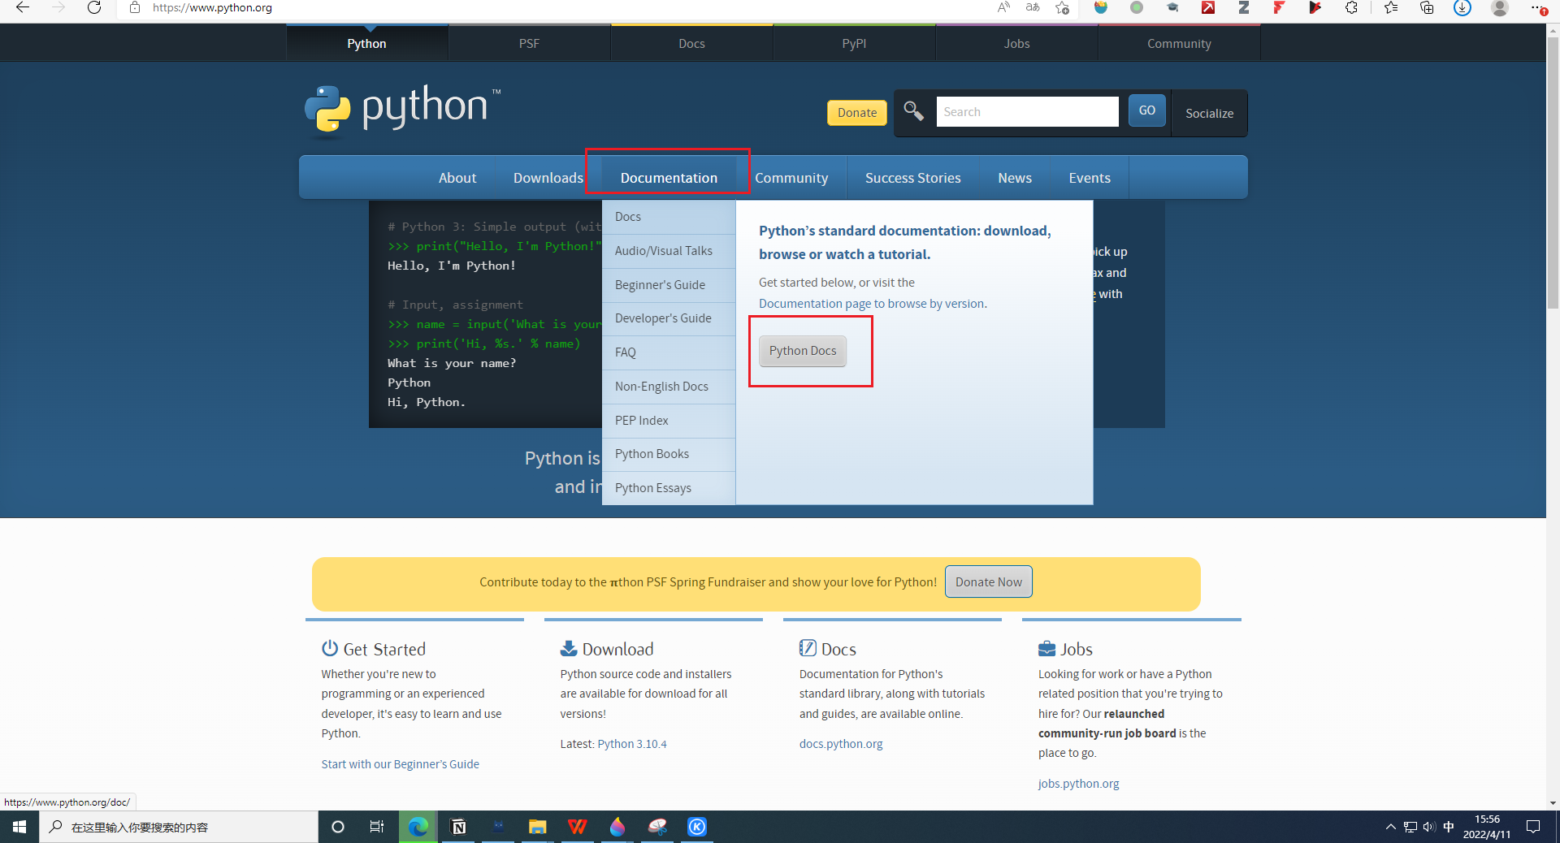The image size is (1560, 843).
Task: Start Read aloud from the address bar
Action: [1003, 8]
